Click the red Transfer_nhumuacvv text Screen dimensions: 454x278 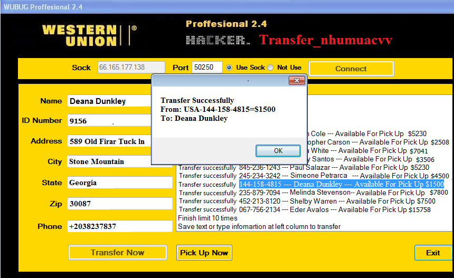[x=325, y=40]
